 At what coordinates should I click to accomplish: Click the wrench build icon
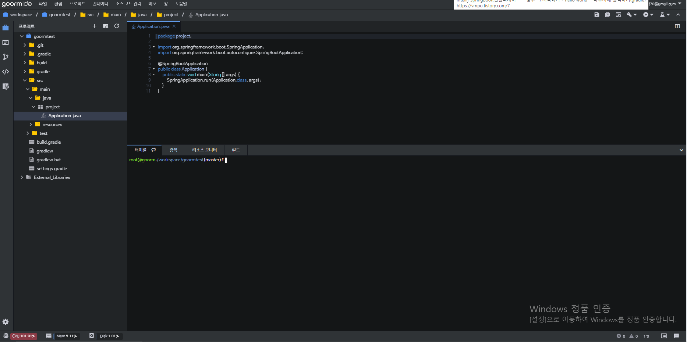click(629, 15)
